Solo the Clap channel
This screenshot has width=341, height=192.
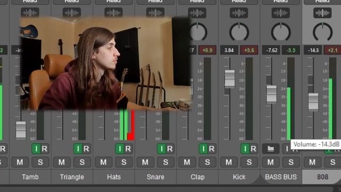207,162
